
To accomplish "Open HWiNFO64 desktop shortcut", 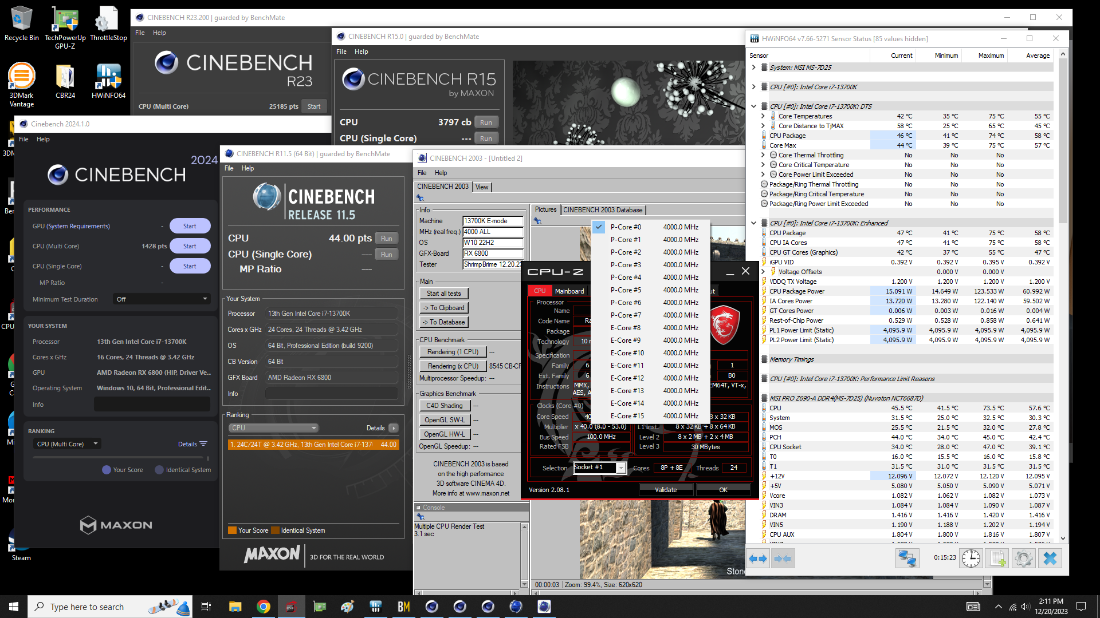I will click(x=108, y=81).
